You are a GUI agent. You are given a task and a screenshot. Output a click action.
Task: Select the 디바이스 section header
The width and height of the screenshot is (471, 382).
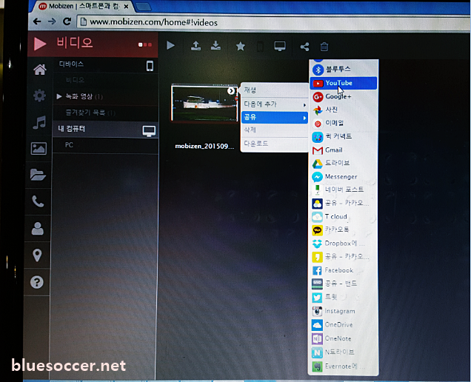[x=106, y=65]
